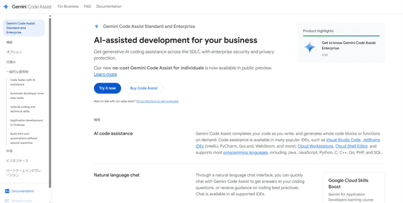The height and width of the screenshot is (203, 403).
Task: Follow the Learn more link
Action: point(105,74)
